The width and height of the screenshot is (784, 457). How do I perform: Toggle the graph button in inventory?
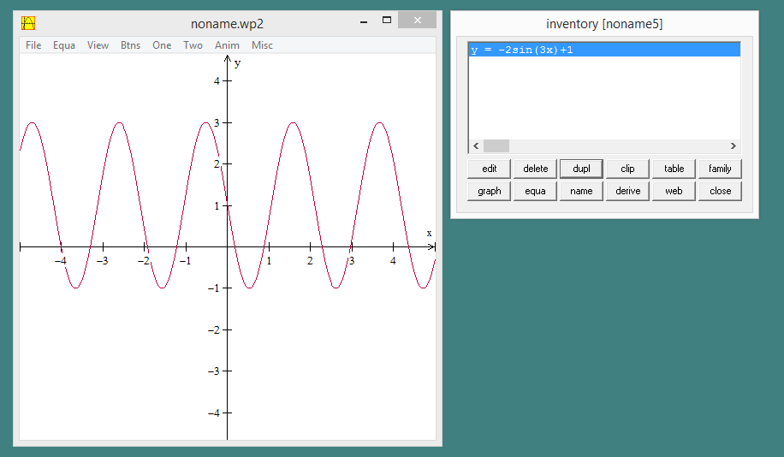pyautogui.click(x=489, y=191)
